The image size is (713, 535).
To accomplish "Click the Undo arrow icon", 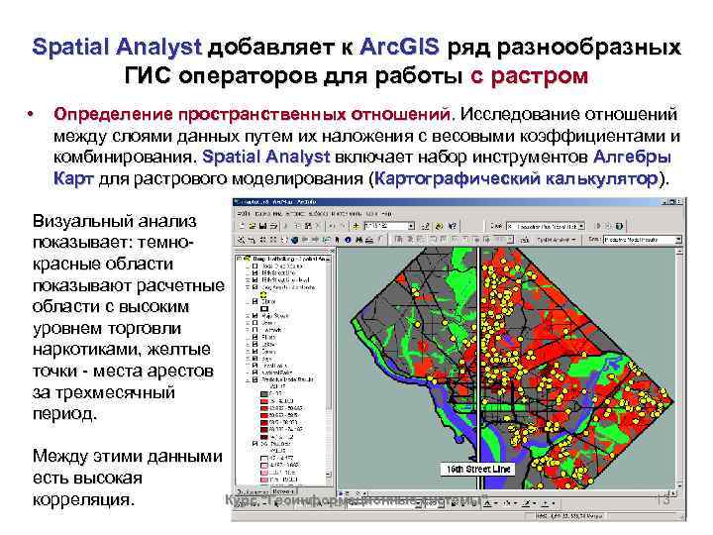I will point(331,226).
